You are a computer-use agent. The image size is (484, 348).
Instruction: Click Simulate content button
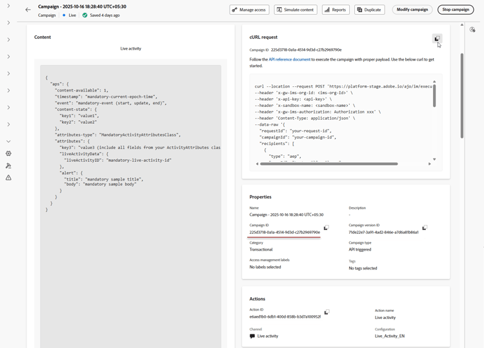click(296, 10)
